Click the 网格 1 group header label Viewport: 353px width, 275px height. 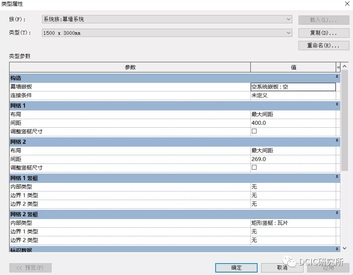18,105
